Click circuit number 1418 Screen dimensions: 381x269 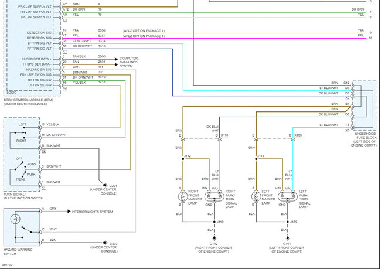click(x=102, y=83)
